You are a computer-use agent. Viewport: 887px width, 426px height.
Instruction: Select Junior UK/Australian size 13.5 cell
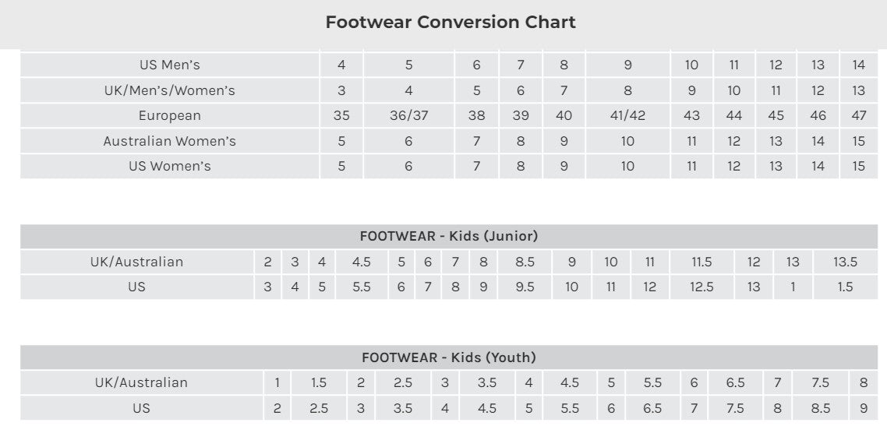click(x=845, y=262)
